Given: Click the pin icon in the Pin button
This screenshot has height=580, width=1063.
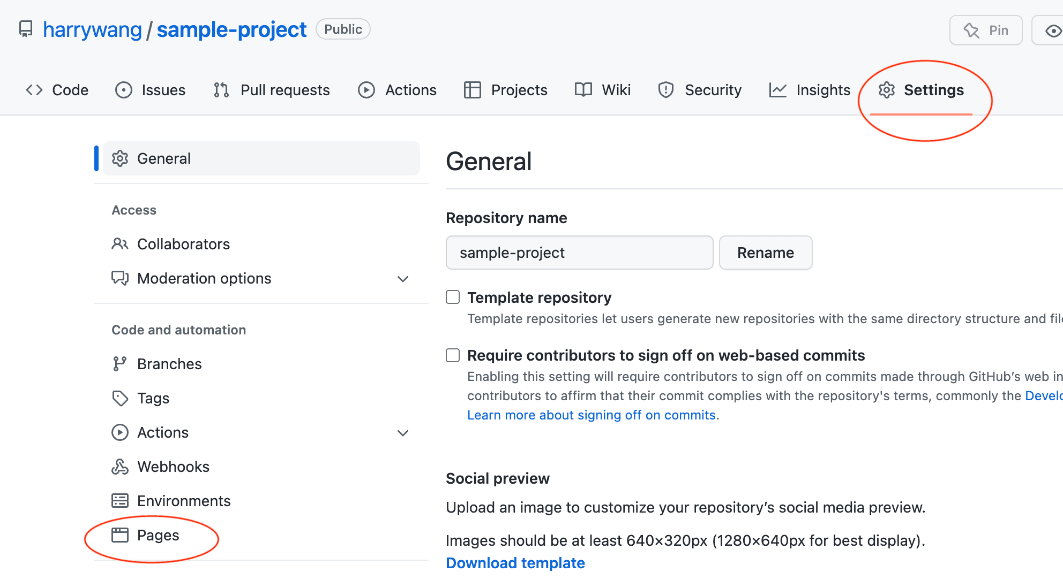Looking at the screenshot, I should click(971, 30).
